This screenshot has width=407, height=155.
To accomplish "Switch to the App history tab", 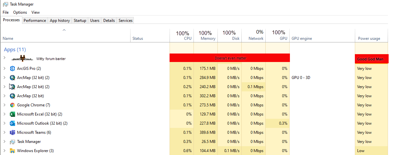I will 60,21.
